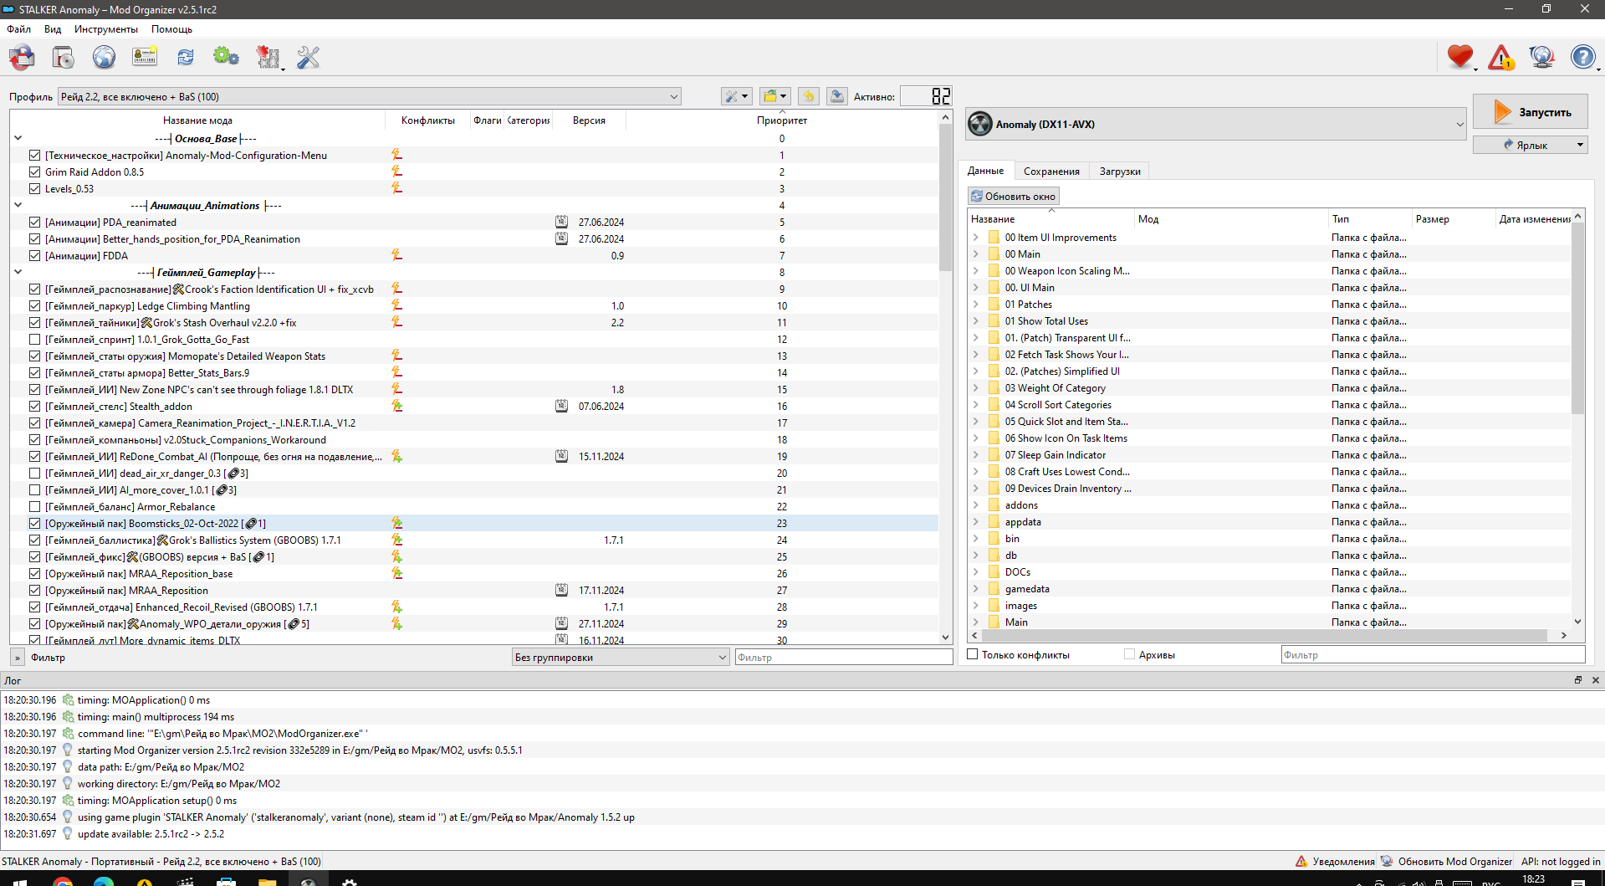
Task: Collapse the Анимации_Animations separator
Action: click(18, 205)
